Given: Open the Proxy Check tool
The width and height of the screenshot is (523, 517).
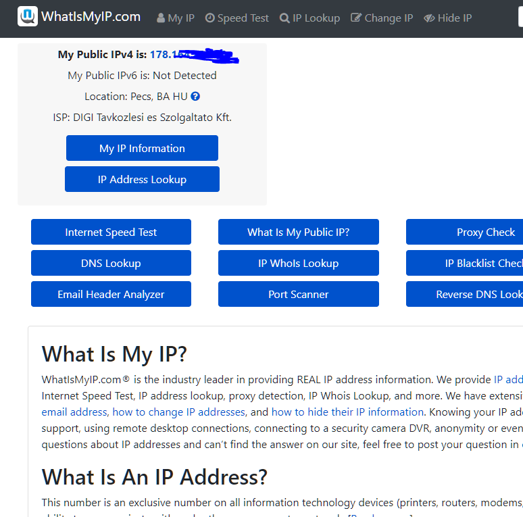Looking at the screenshot, I should pyautogui.click(x=465, y=232).
